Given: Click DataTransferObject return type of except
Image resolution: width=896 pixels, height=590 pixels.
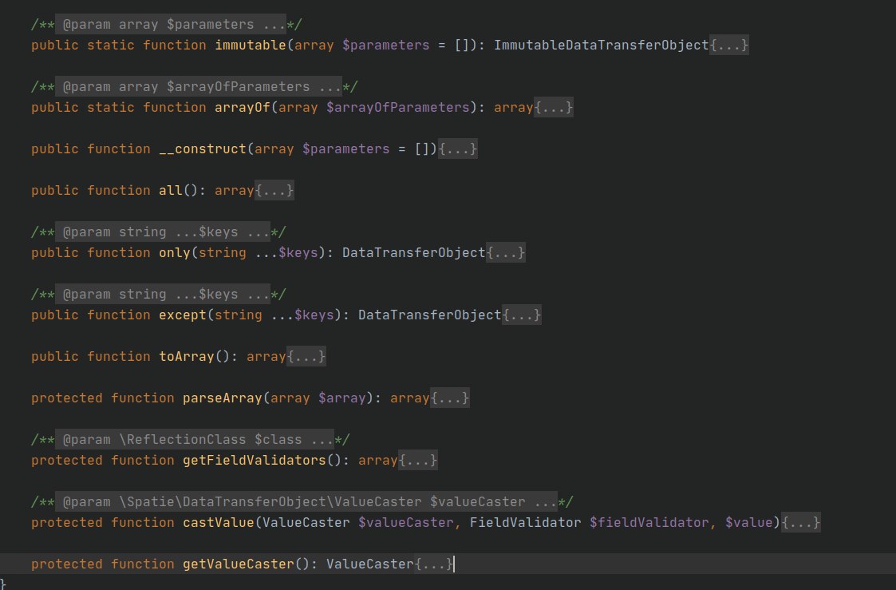Looking at the screenshot, I should point(430,315).
